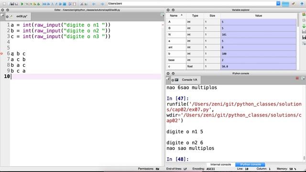Click the green import data arrow icon
The width and height of the screenshot is (306, 172).
point(304,26)
